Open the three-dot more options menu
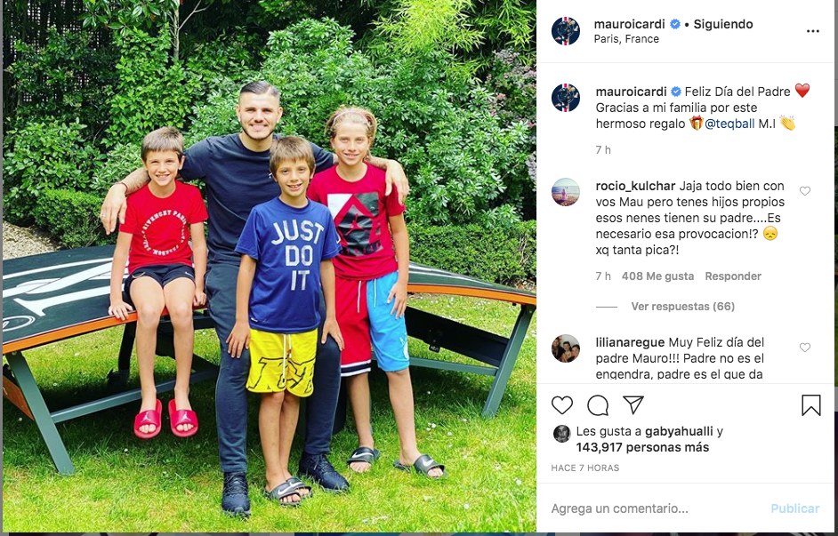Screen dimensions: 838x536 (813, 31)
